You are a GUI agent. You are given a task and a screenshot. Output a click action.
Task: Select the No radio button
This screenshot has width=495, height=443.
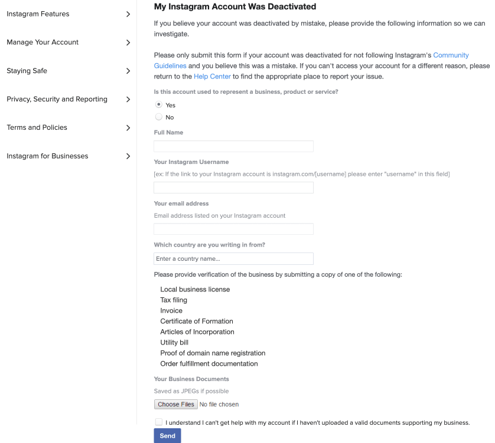159,117
